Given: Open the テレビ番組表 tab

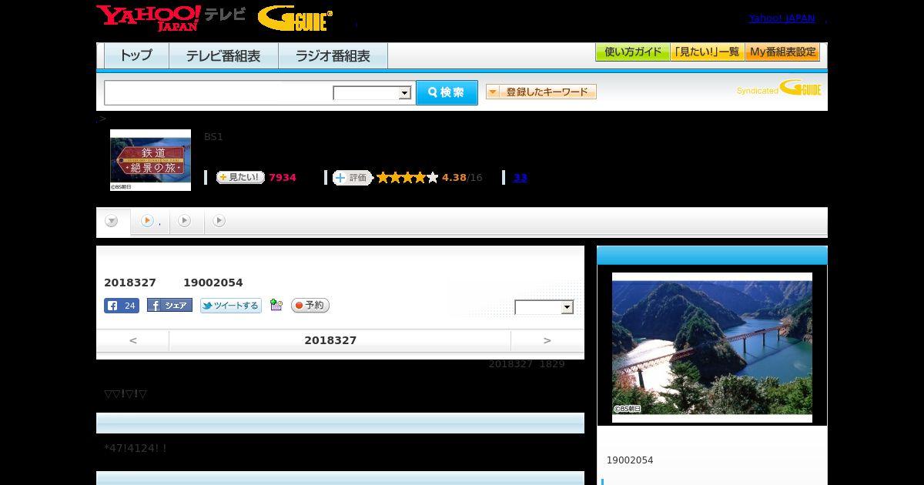Looking at the screenshot, I should pos(223,55).
